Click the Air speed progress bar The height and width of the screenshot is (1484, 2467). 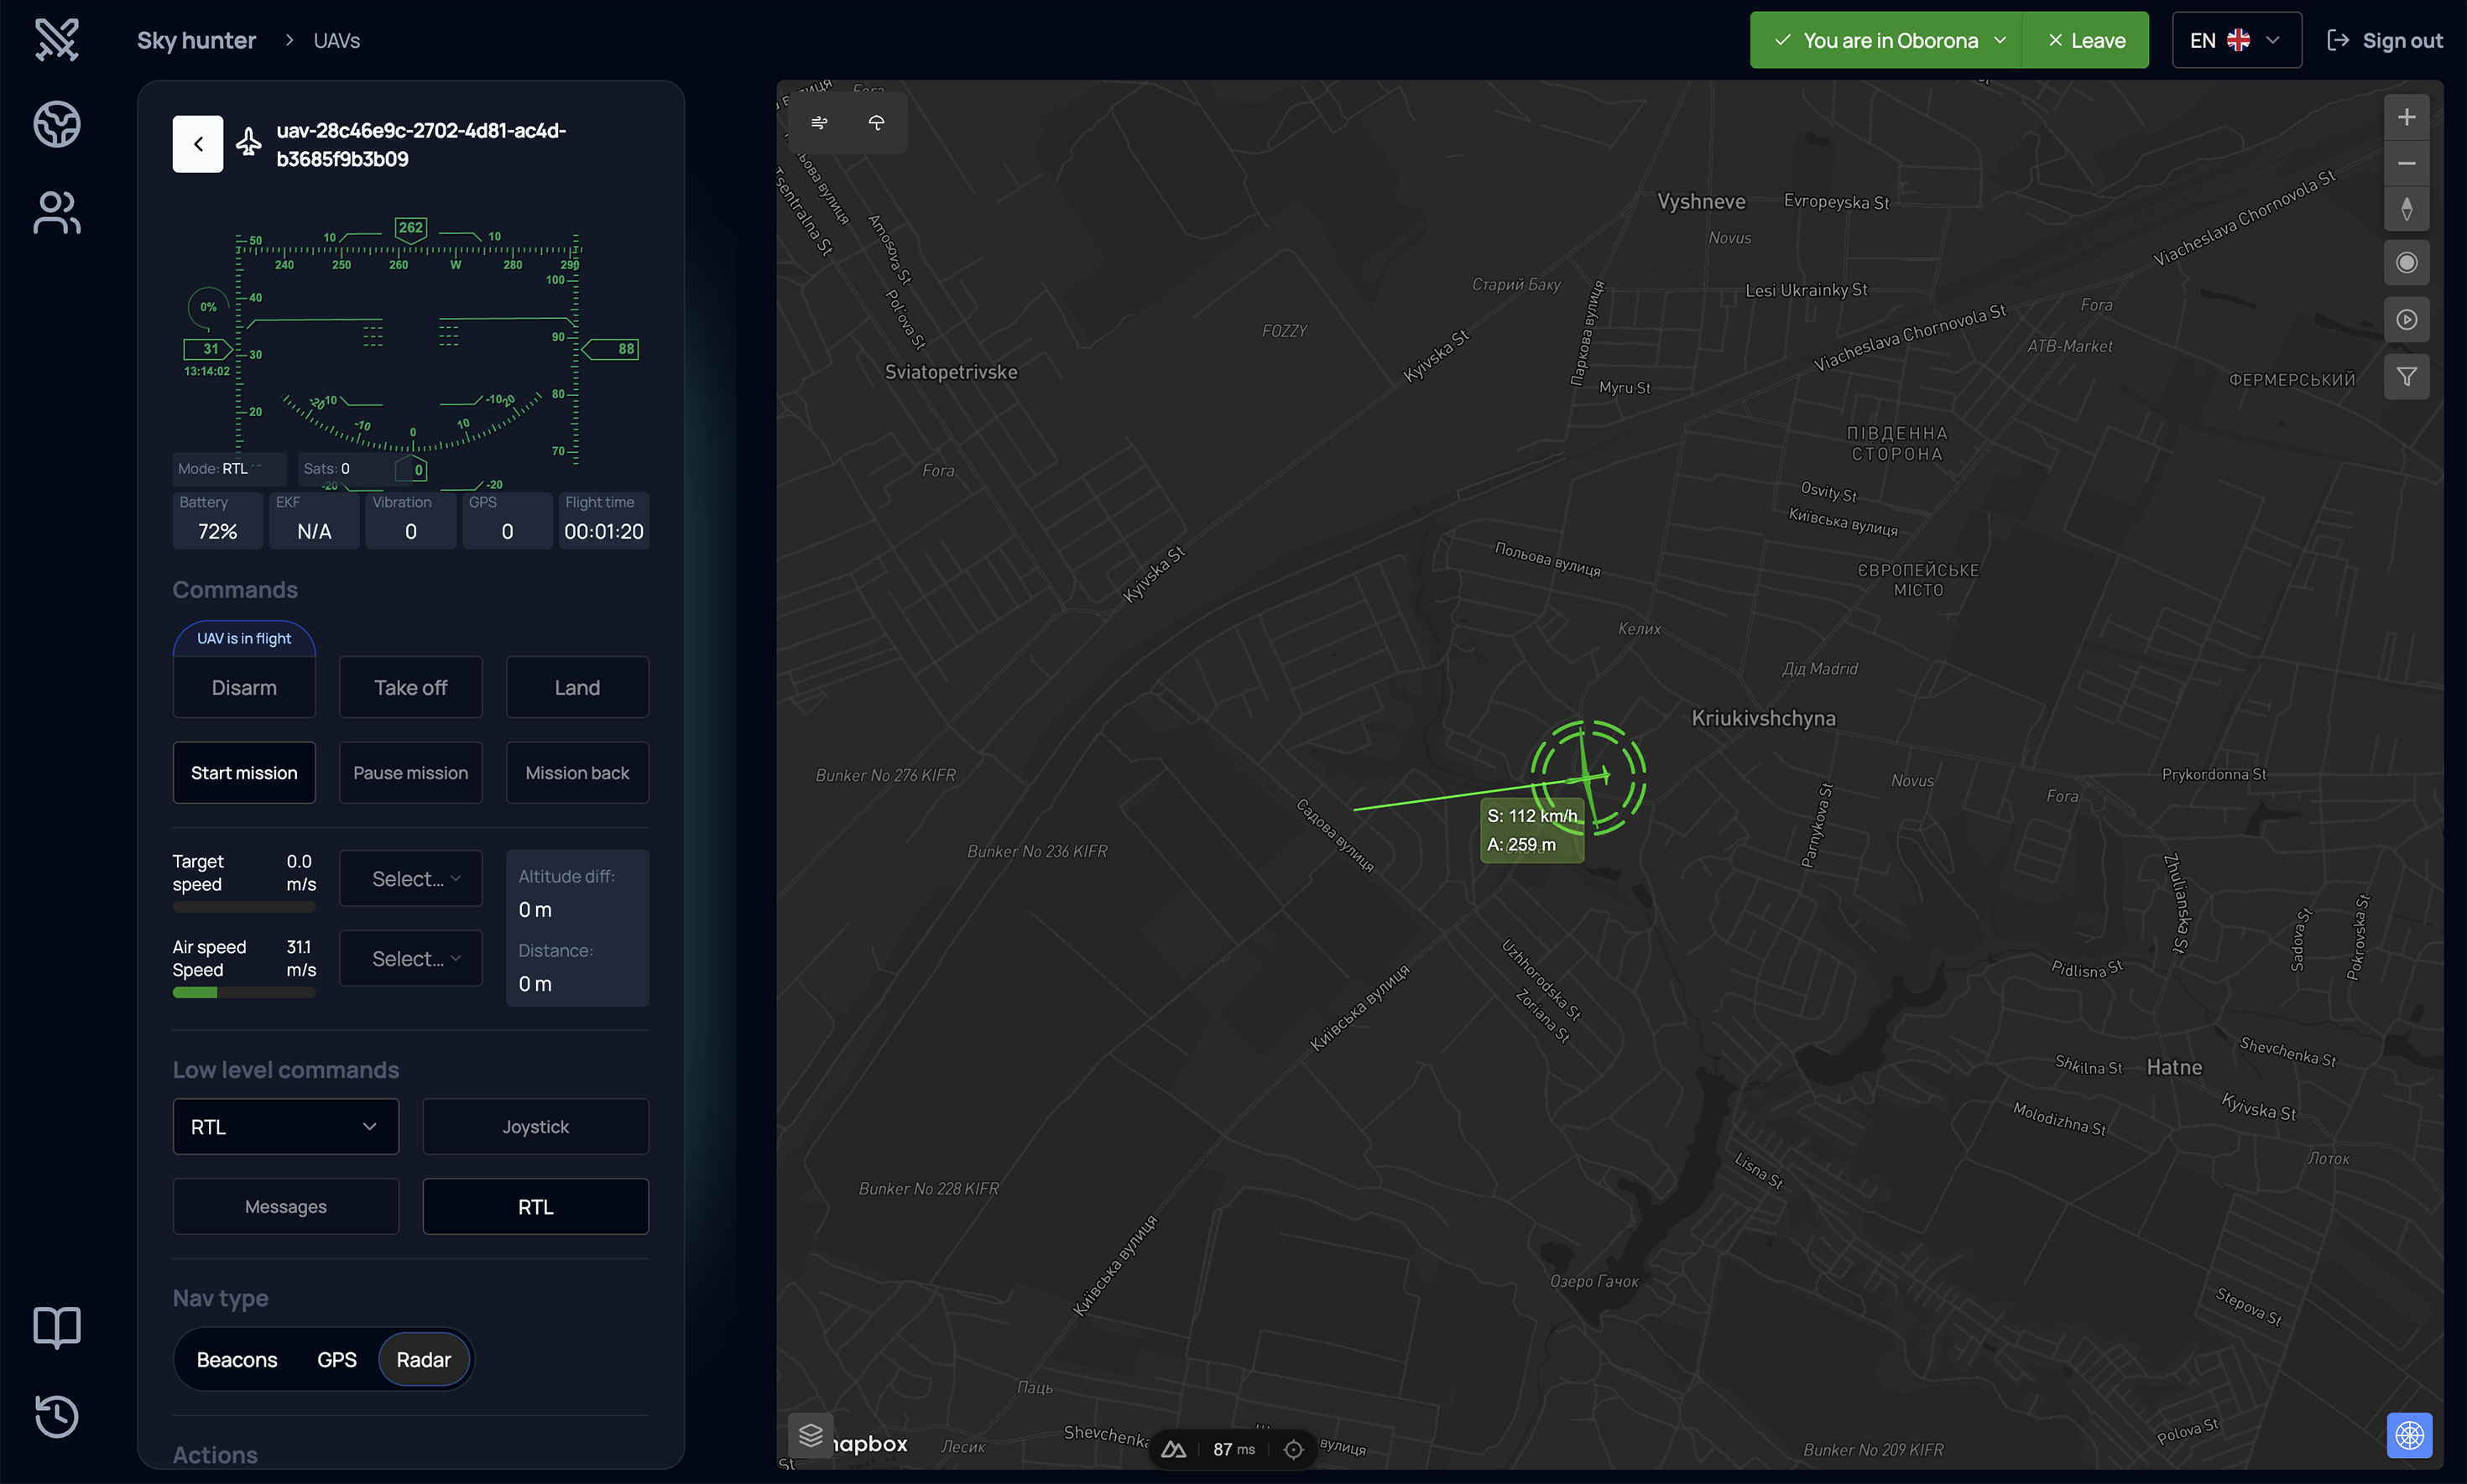244,993
